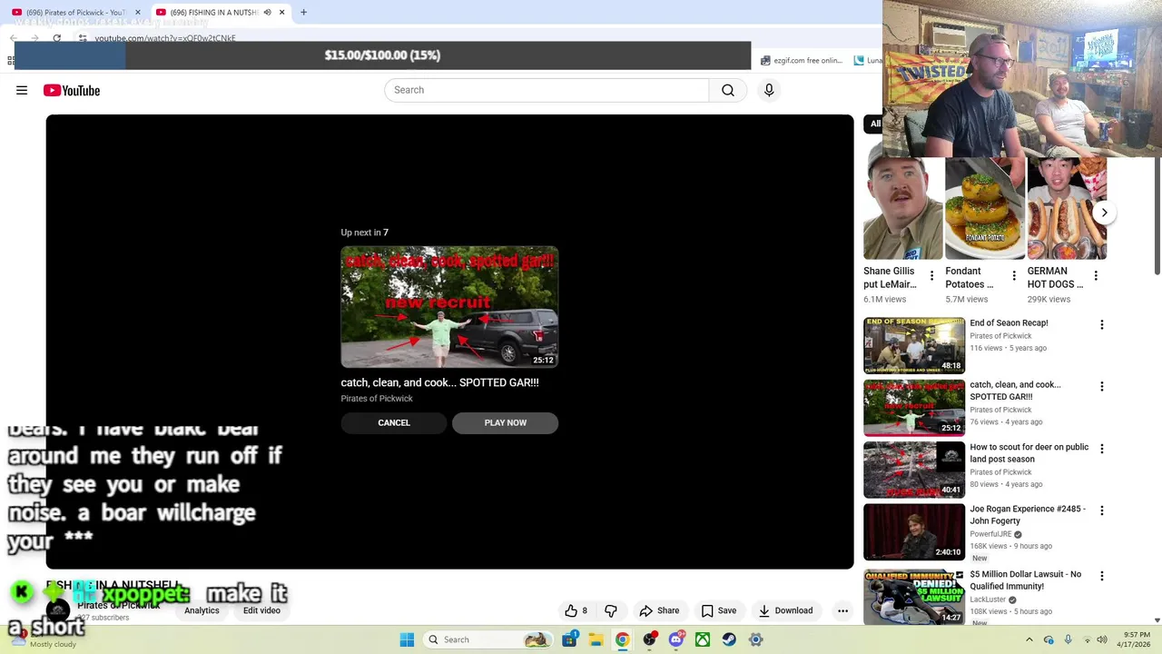
Task: Go to the YouTube home logo
Action: (x=71, y=90)
